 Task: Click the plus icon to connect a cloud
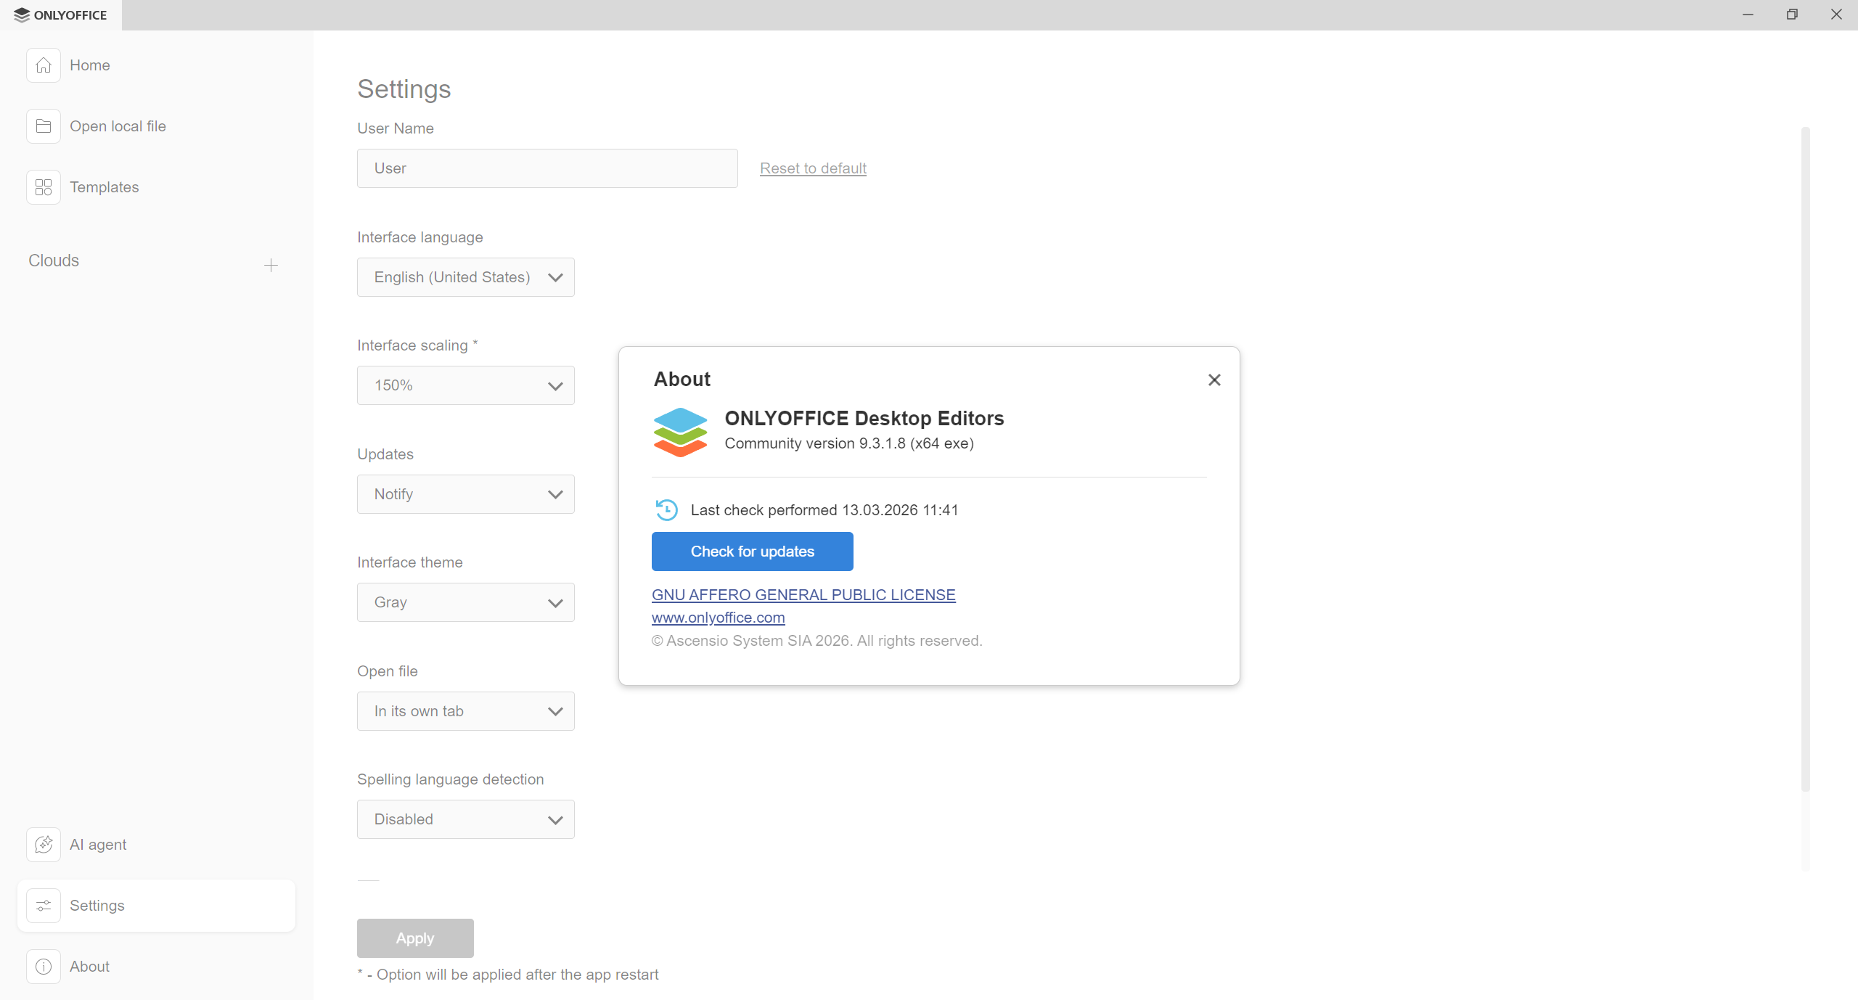[270, 264]
